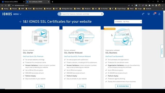Viewport: 165px width, 93px height.
Task: Open GeoTrust Quick SSL Premium link
Action: [33, 56]
